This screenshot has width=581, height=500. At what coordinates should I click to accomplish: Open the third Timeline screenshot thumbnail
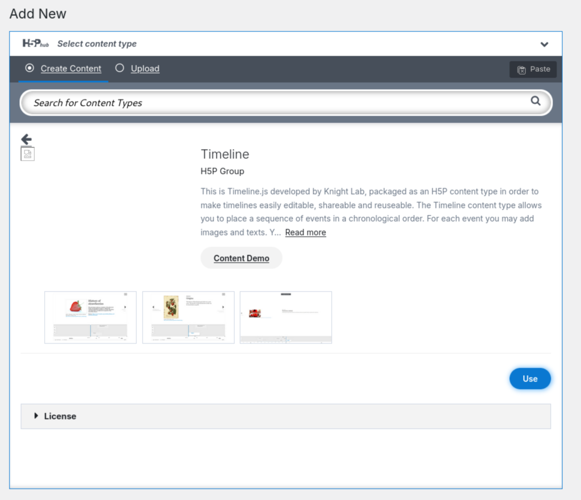click(x=286, y=317)
